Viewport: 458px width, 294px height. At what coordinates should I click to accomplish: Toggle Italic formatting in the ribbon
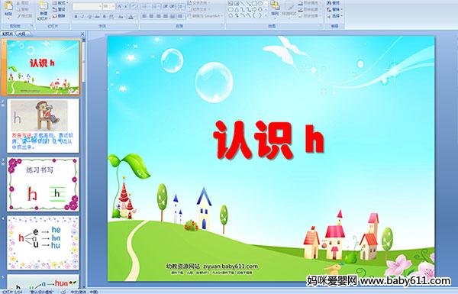pyautogui.click(x=82, y=17)
